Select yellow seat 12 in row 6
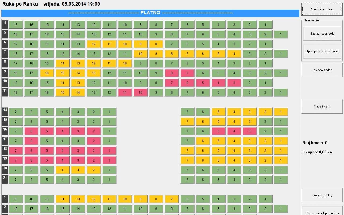The height and width of the screenshot is (215, 344). click(94, 44)
